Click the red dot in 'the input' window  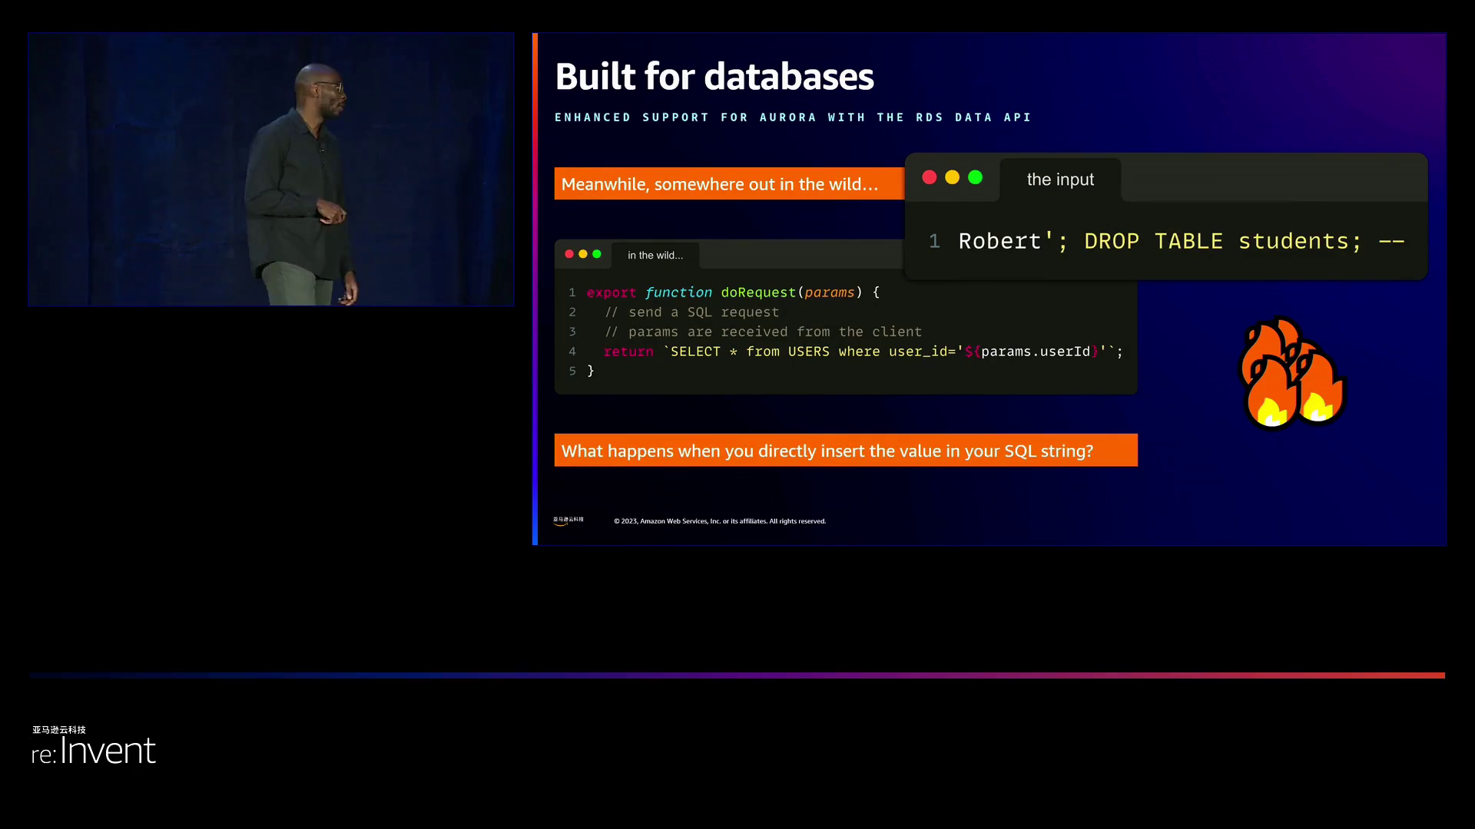click(929, 177)
